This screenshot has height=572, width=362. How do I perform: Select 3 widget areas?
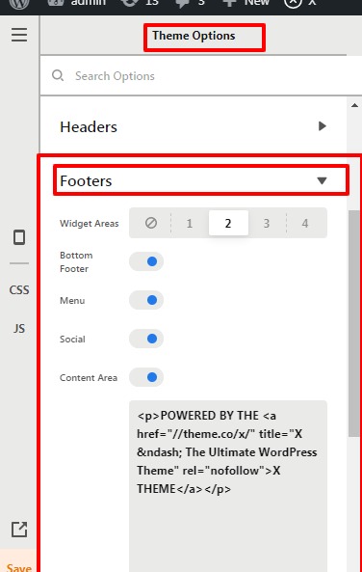pyautogui.click(x=267, y=223)
